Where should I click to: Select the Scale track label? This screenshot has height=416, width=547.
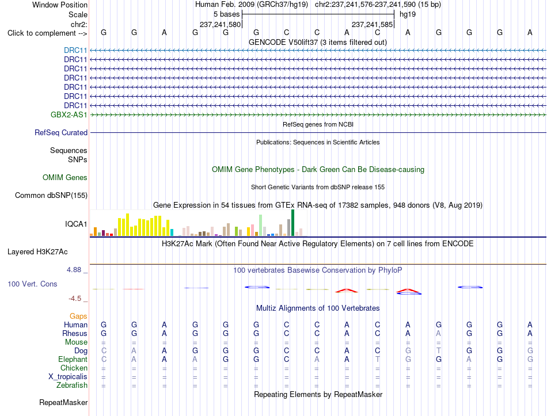pyautogui.click(x=78, y=14)
